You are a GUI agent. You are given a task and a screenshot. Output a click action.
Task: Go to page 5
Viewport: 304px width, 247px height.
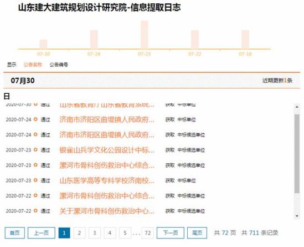point(125,233)
